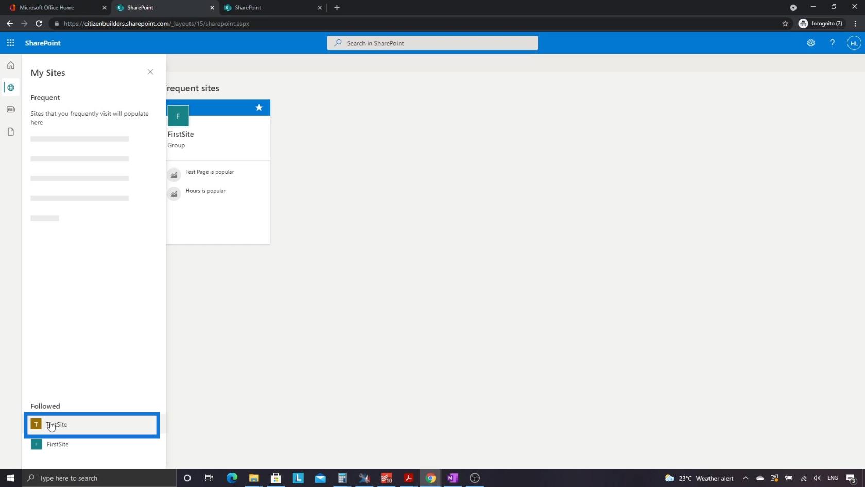This screenshot has width=865, height=487.
Task: Select the My Sites globe icon
Action: [11, 88]
